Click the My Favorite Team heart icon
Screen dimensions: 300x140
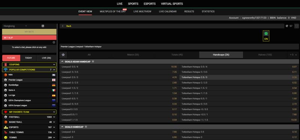point(6,112)
